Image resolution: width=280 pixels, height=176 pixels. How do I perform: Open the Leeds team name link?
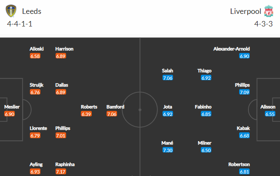32,11
